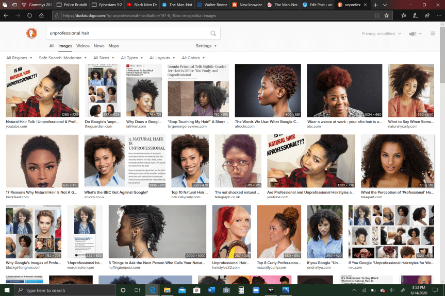Open the All Sizes dropdown
The image size is (445, 296).
pyautogui.click(x=104, y=58)
